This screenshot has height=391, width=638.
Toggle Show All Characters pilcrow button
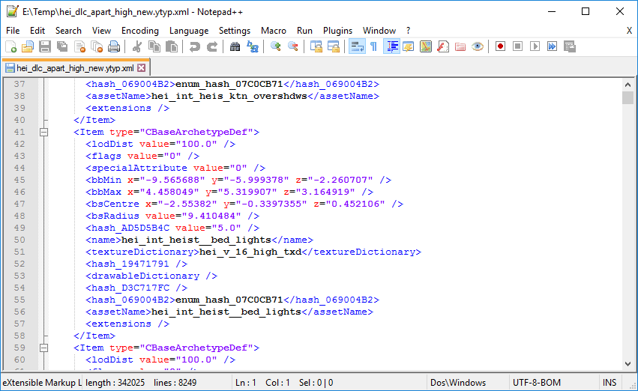click(x=373, y=46)
